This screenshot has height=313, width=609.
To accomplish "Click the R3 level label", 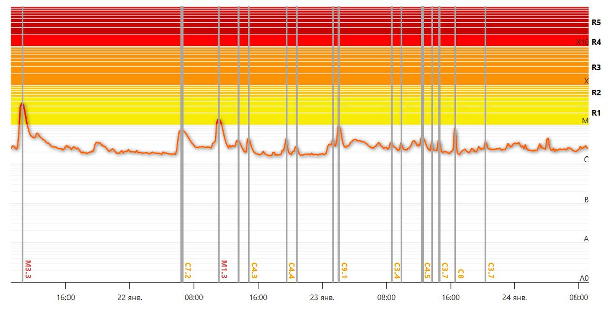I will tap(596, 67).
